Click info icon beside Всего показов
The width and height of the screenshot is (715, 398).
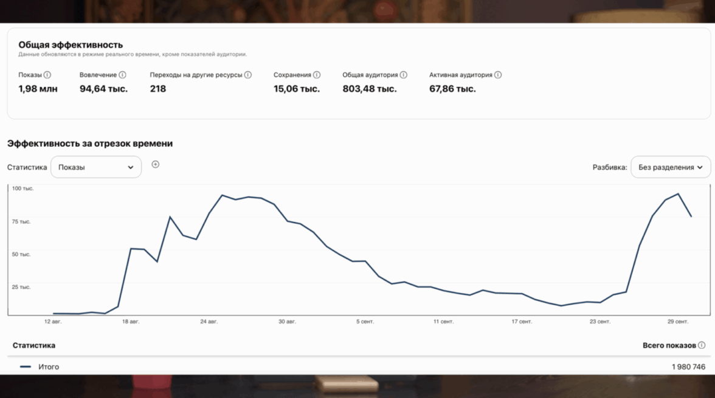point(702,345)
